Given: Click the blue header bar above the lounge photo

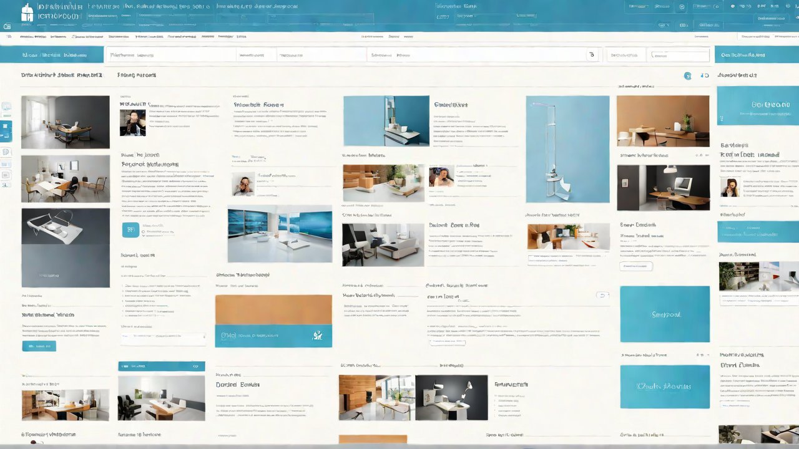Looking at the screenshot, I should coord(162,367).
